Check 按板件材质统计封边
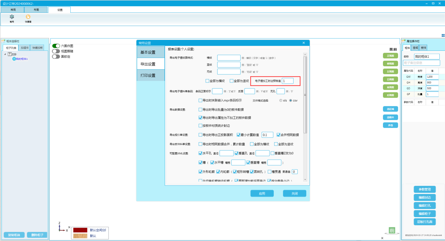 tap(200, 126)
